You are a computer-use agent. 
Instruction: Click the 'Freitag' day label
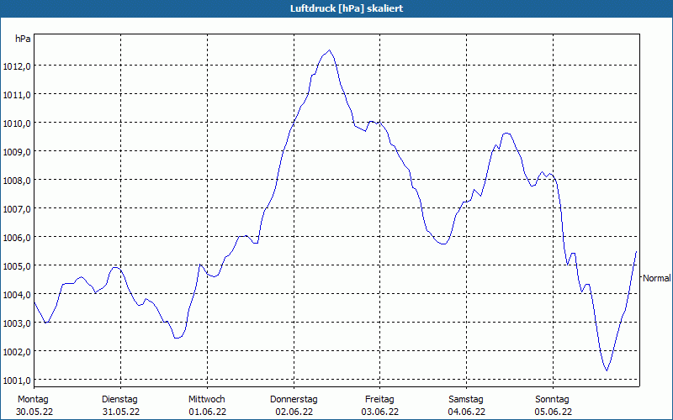click(x=379, y=400)
